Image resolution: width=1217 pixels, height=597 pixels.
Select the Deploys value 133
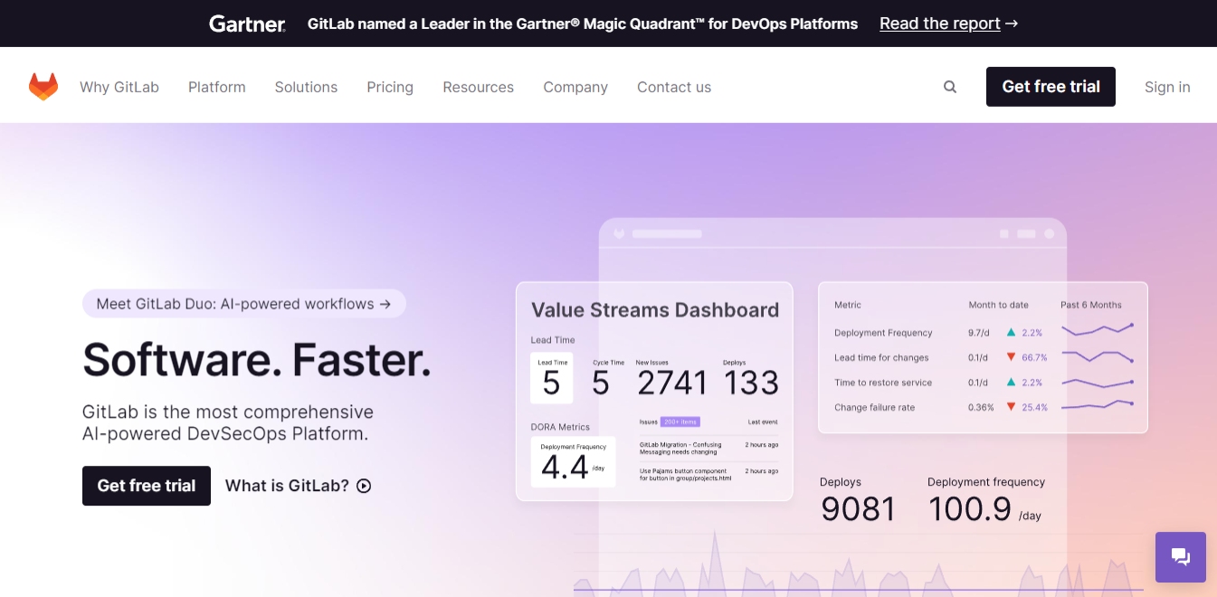pyautogui.click(x=751, y=383)
